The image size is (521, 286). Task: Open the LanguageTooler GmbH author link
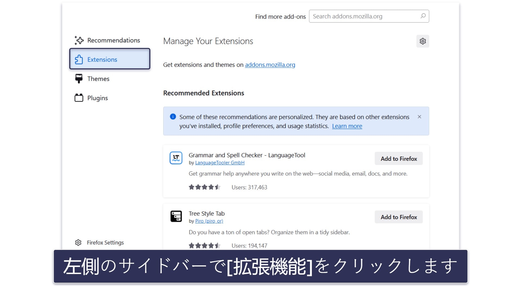(x=220, y=163)
